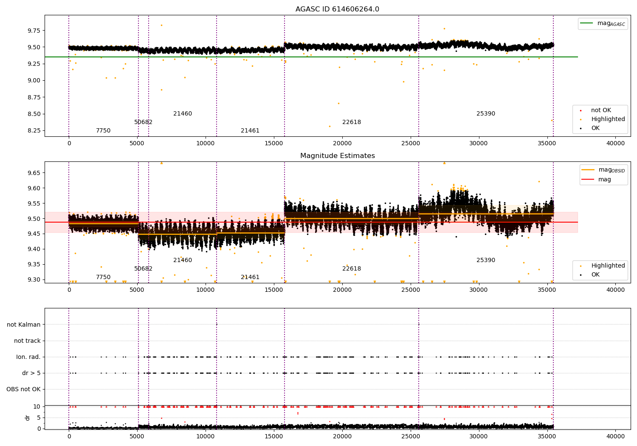The height and width of the screenshot is (446, 637).
Task: Click label 21460 in the Magnitude Estimates plot
Action: 183,260
